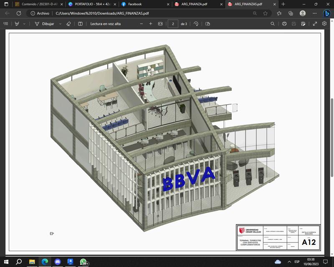The height and width of the screenshot is (267, 334).
Task: Enter full screen PDF view
Action: point(315,24)
